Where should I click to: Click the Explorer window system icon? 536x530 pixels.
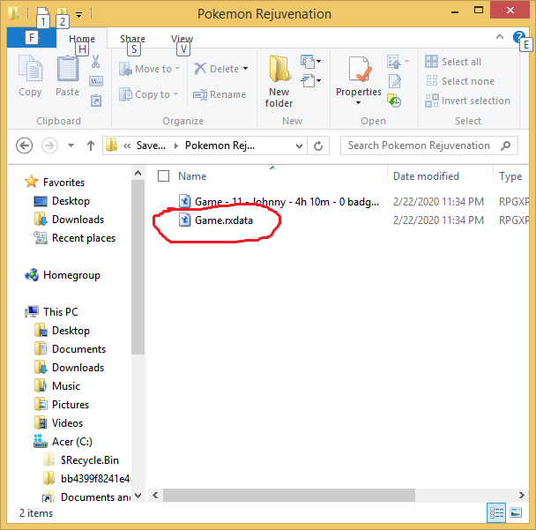click(14, 13)
